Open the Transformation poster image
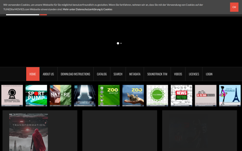The image size is (242, 151). [x=29, y=132]
